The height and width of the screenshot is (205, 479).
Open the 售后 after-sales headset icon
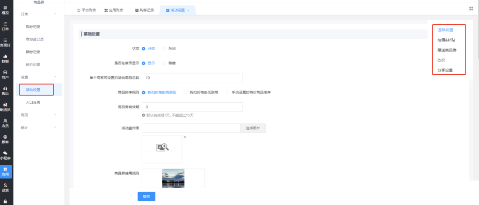[x=6, y=90]
